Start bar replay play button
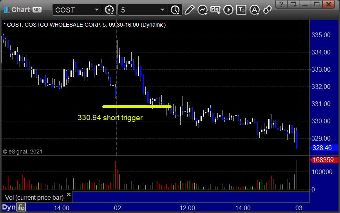Image resolution: width=340 pixels, height=213 pixels. click(x=228, y=10)
